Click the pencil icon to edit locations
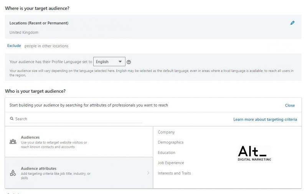This screenshot has width=307, height=194. coord(292,23)
